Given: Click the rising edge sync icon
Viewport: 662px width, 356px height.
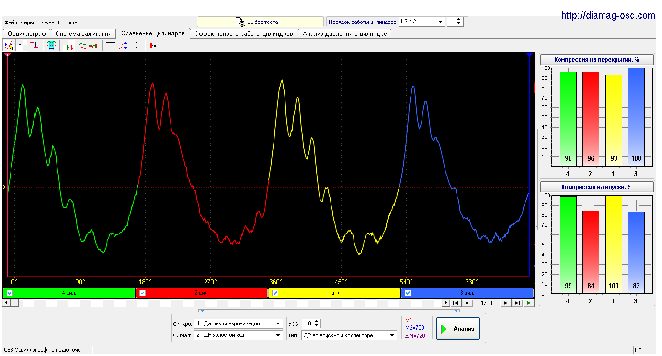Looking at the screenshot, I should tap(22, 45).
